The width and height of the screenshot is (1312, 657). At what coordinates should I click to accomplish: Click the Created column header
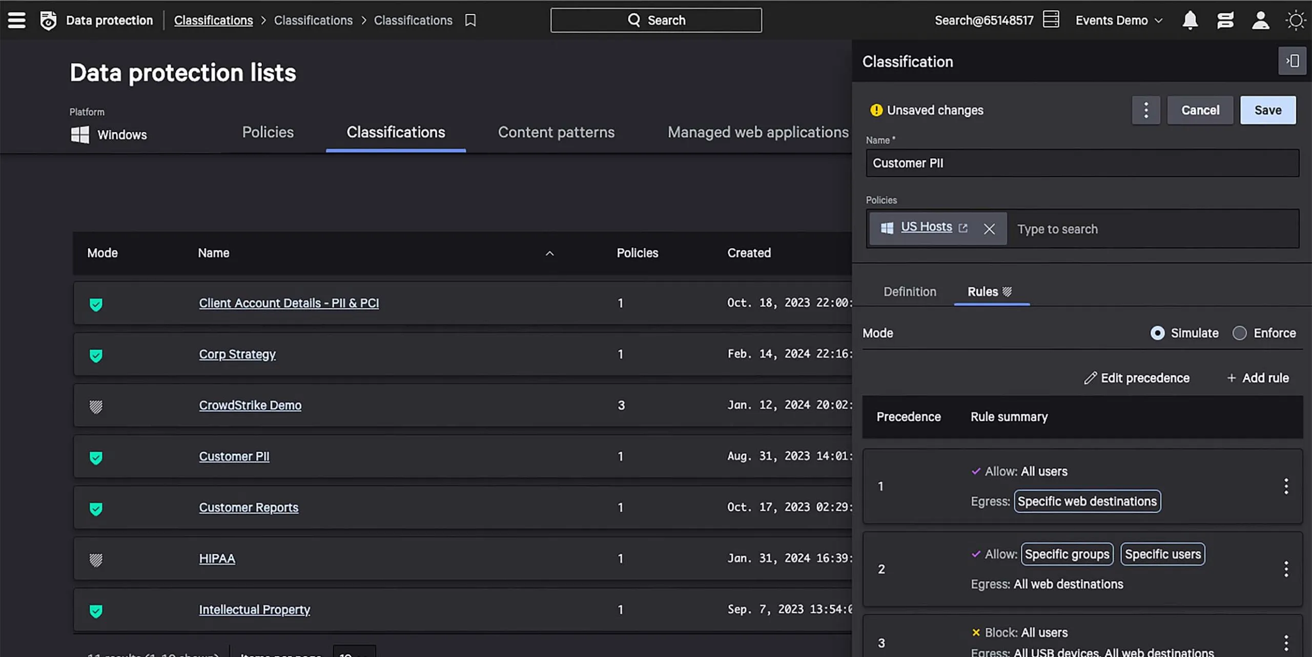(x=749, y=253)
